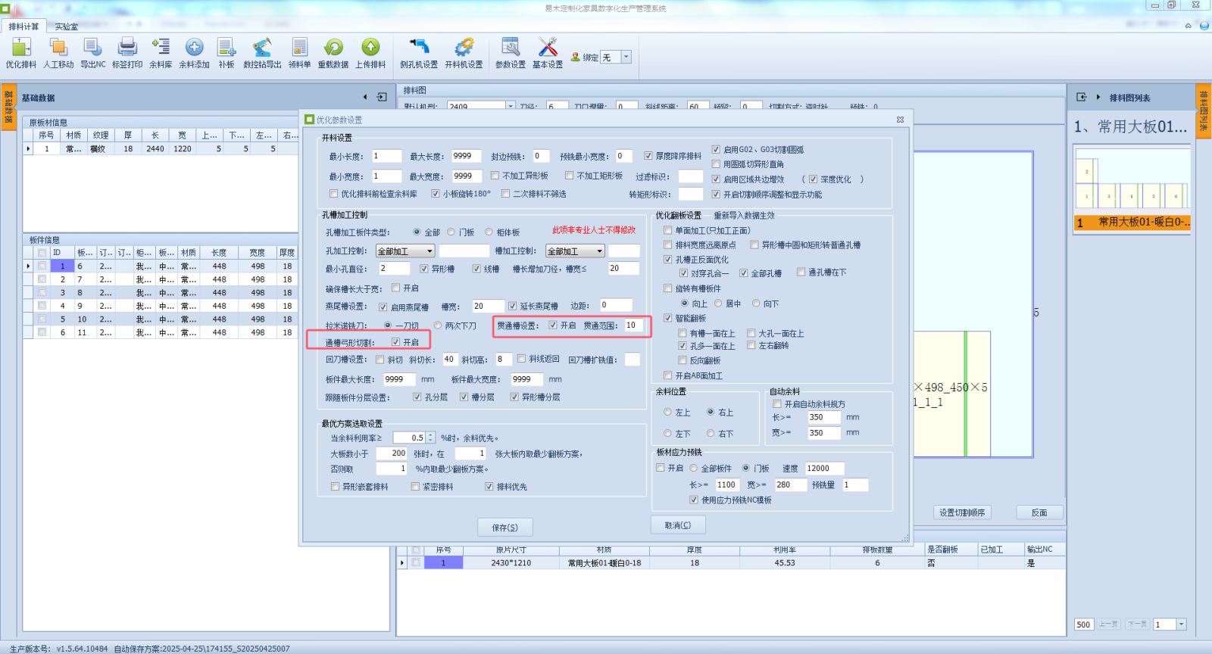Click the 速度 input showing 12000

point(824,469)
